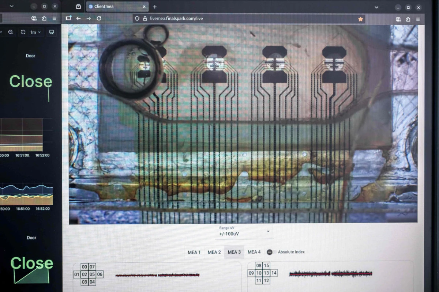List all tabs chevron in left window
The width and height of the screenshot is (439, 292).
11,6
